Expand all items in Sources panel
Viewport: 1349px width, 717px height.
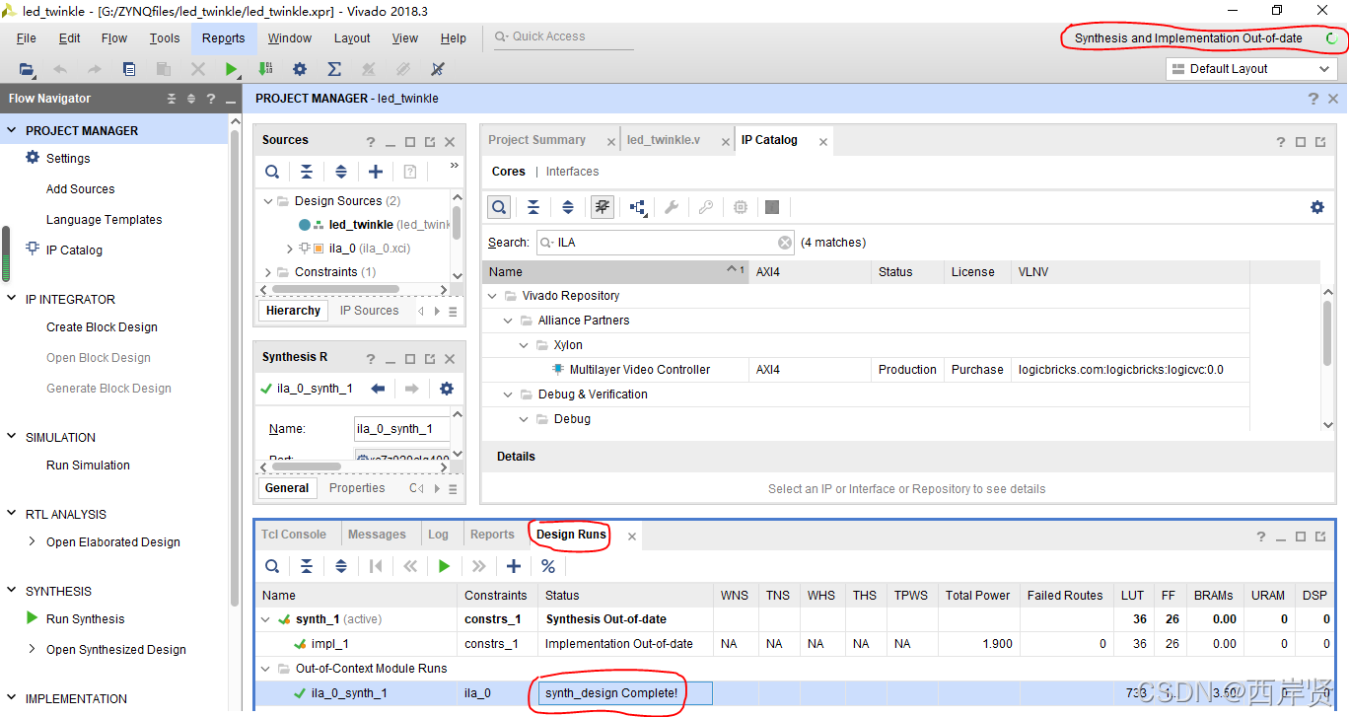coord(341,172)
